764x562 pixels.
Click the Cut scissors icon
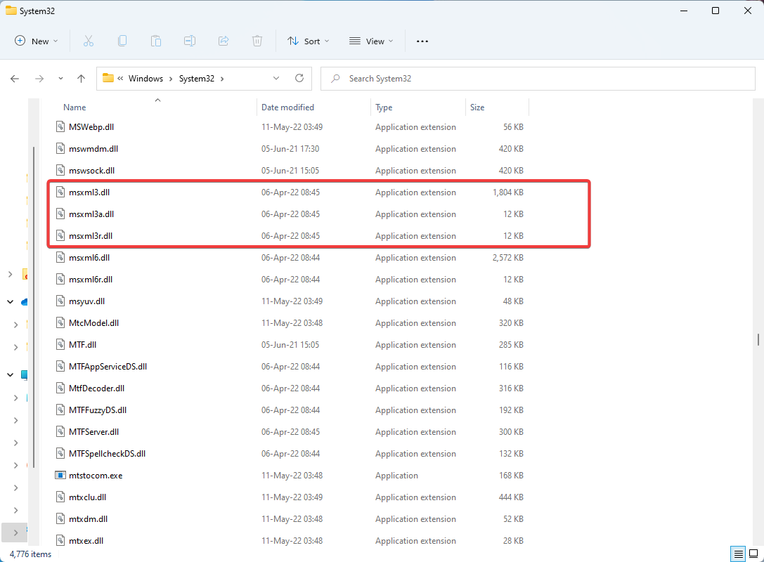[89, 41]
